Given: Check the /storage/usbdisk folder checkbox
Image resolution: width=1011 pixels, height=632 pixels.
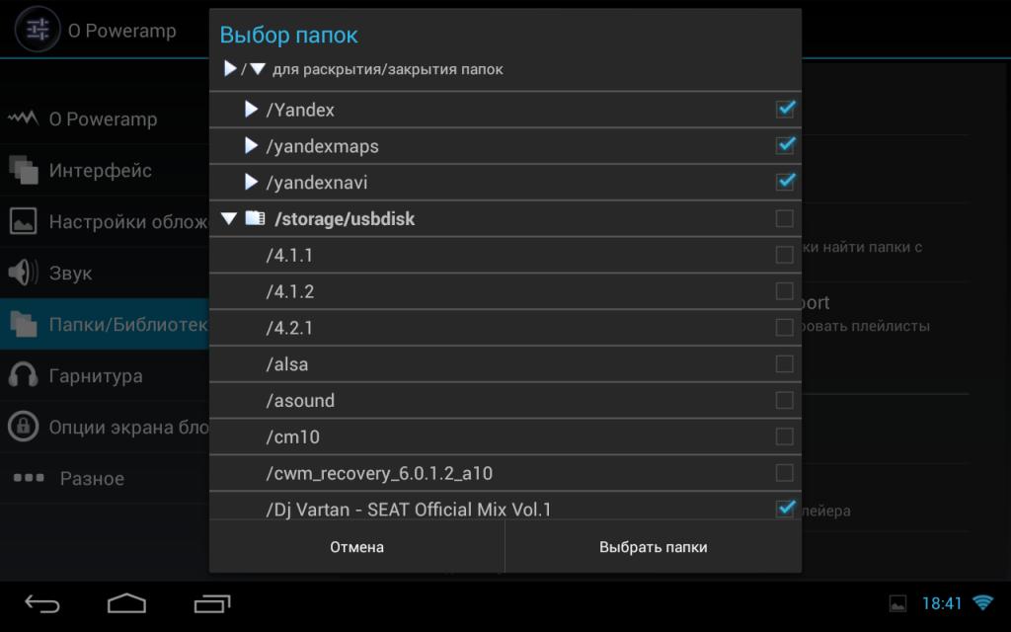Looking at the screenshot, I should (784, 218).
